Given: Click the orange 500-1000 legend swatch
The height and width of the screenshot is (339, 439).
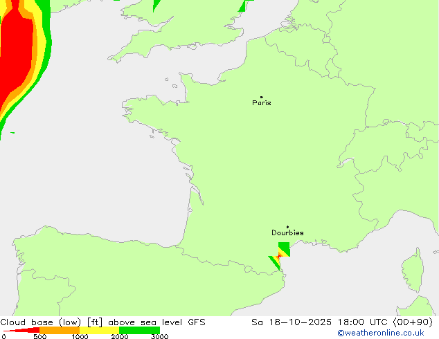Looking at the screenshot, I should (60, 330).
